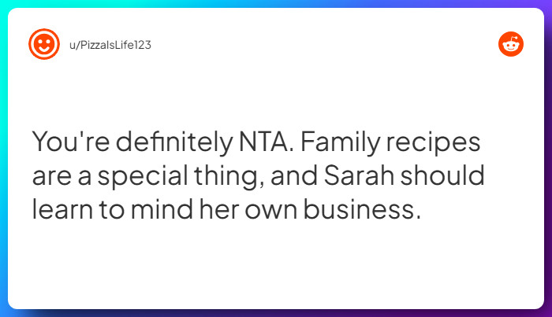
Task: Click the word "thing," in the comment
Action: click(224, 176)
